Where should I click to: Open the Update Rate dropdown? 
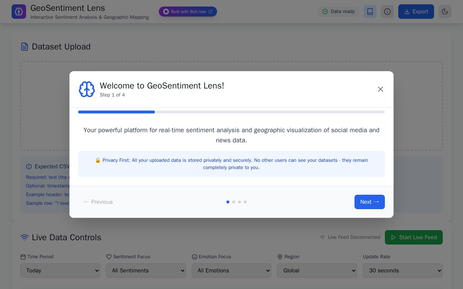(x=403, y=271)
